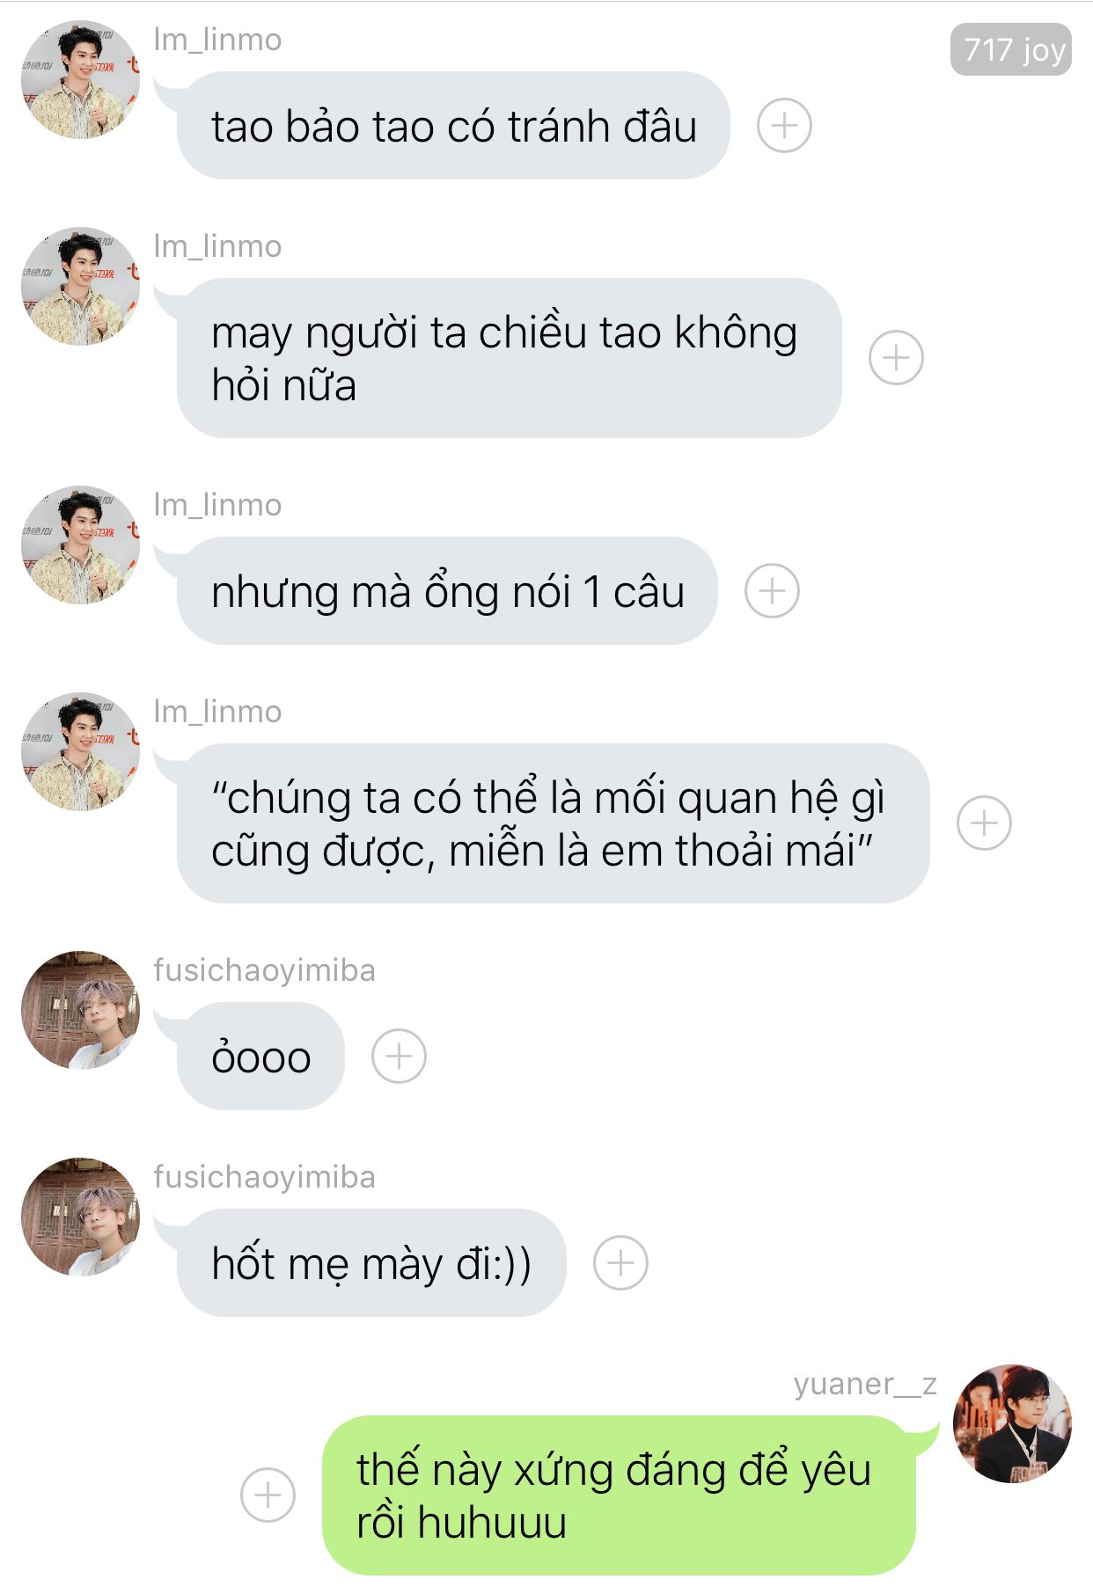Viewport: 1093px width, 1594px height.
Task: Tap plus icon beside "ỏooo" message
Action: (399, 1056)
